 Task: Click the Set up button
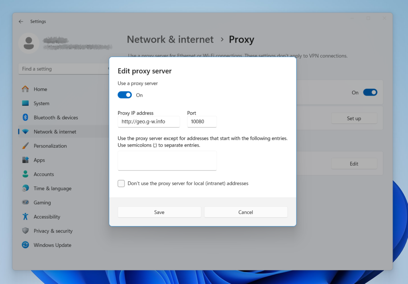[x=354, y=118]
